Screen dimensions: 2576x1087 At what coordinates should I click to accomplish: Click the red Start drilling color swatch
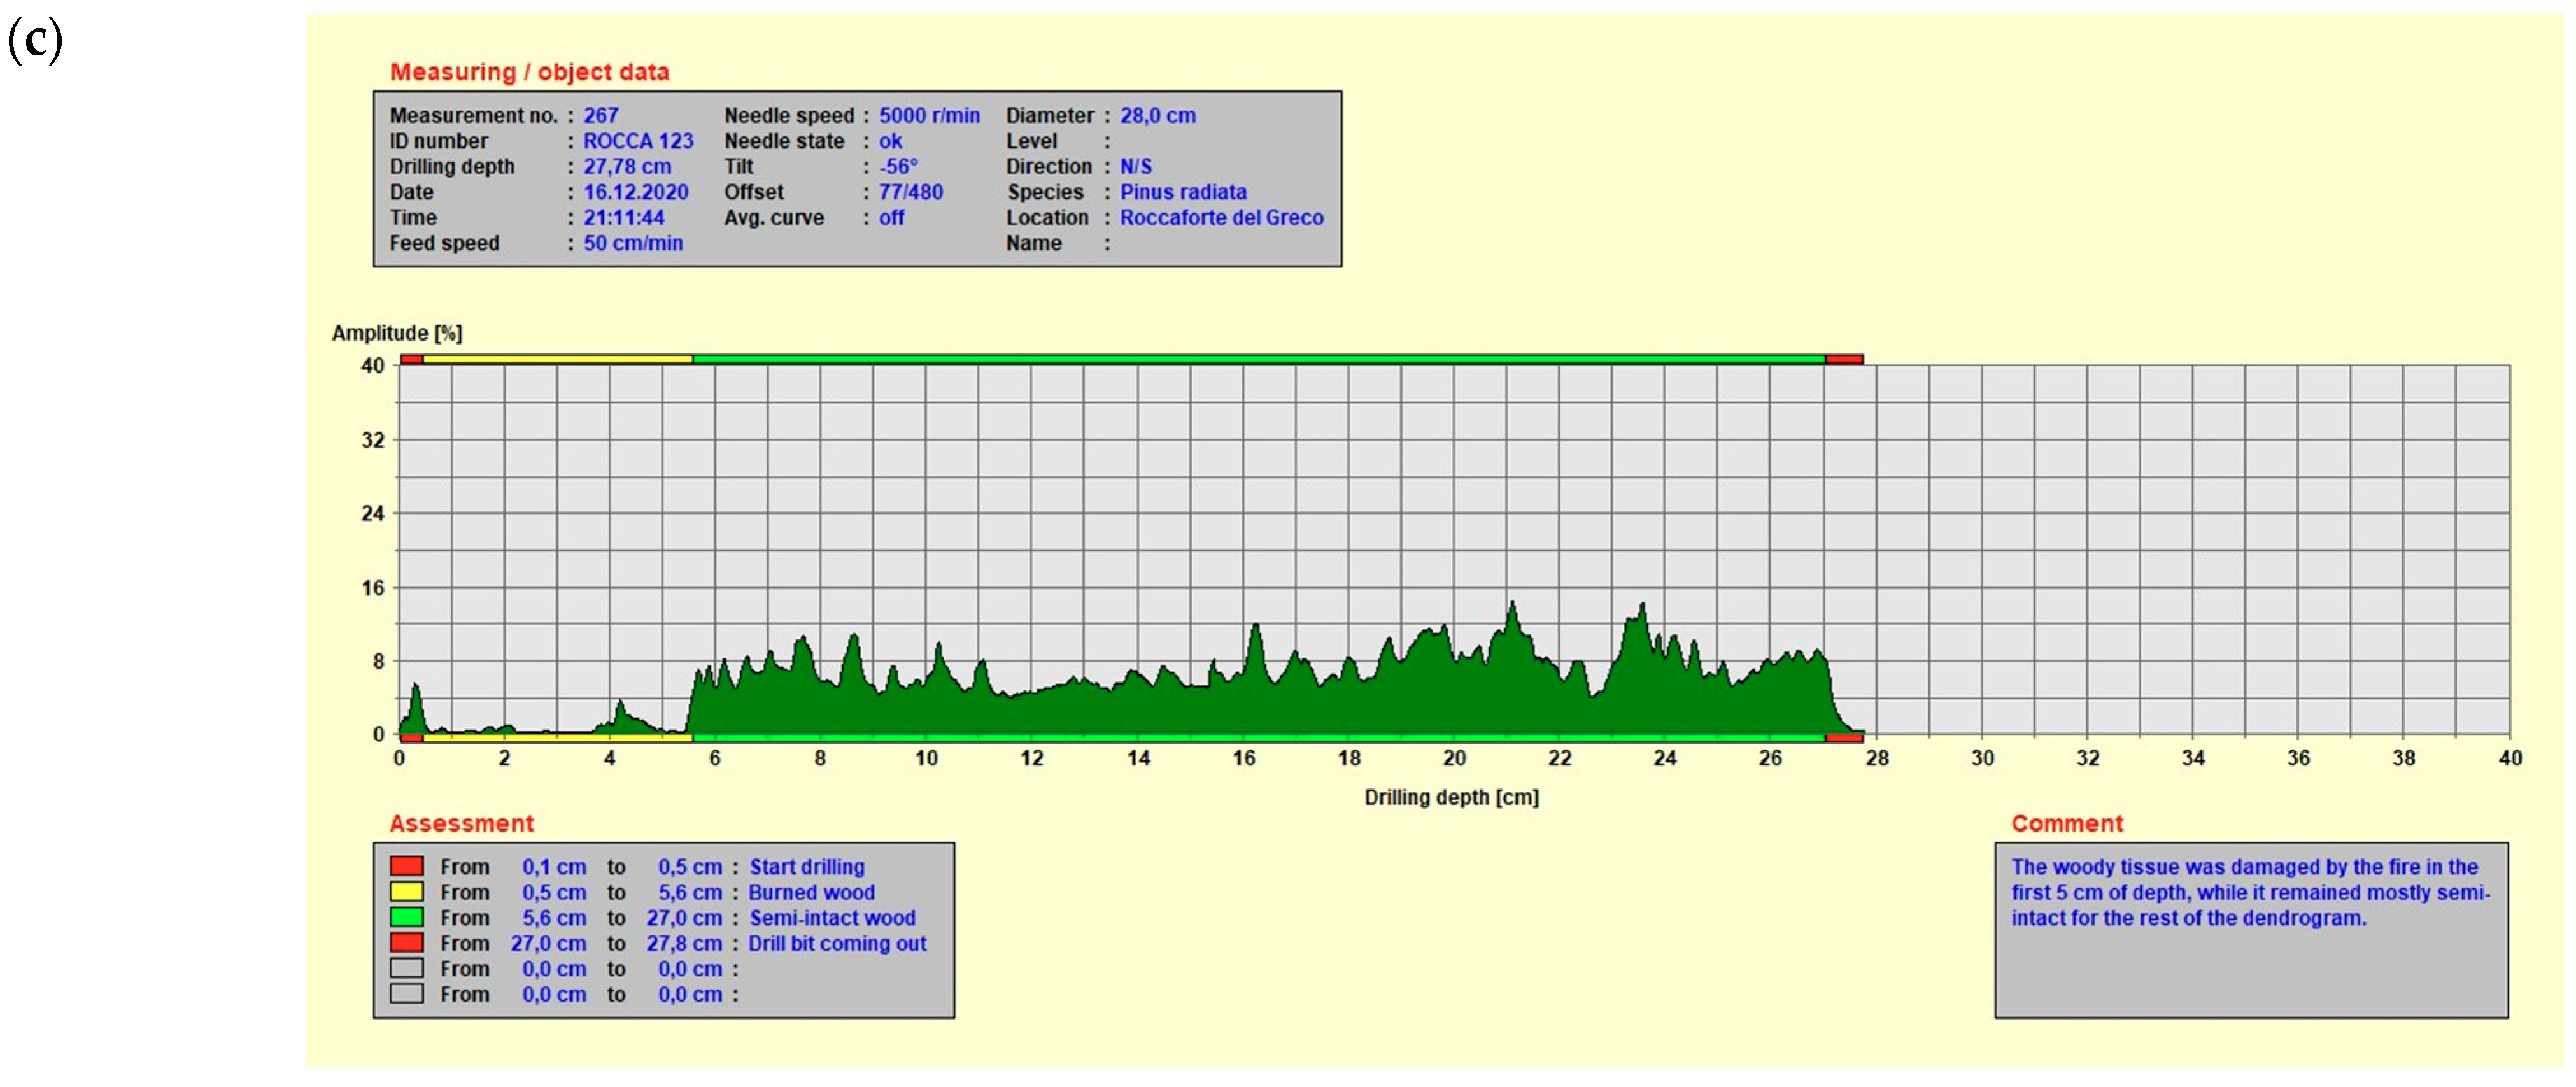point(406,866)
